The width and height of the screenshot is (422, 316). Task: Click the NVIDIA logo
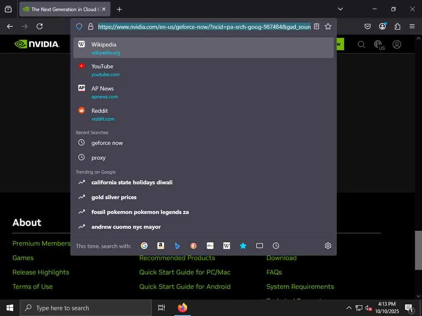37,44
